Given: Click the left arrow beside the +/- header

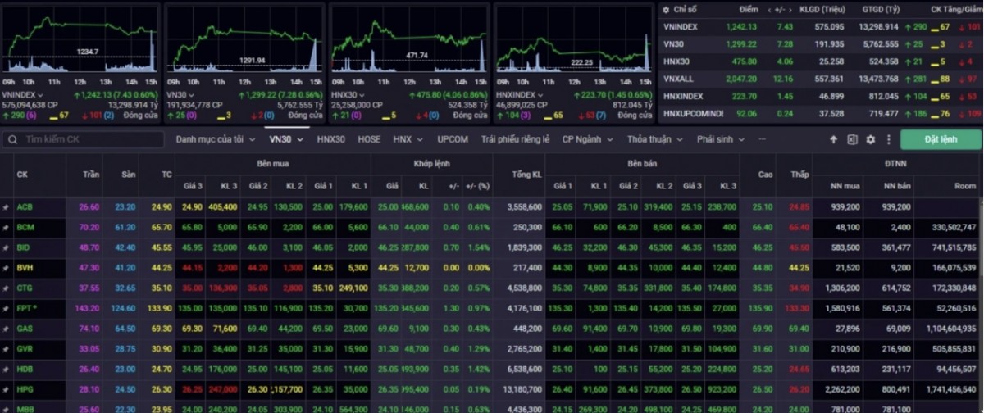Looking at the screenshot, I should (x=769, y=10).
